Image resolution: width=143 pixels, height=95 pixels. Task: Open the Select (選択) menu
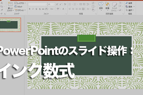click(129, 10)
